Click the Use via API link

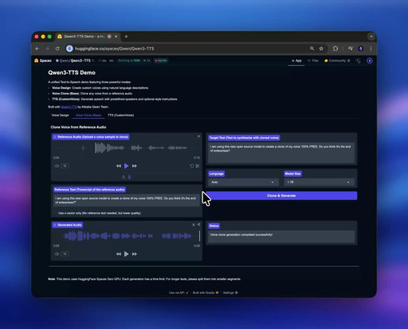[x=179, y=292]
